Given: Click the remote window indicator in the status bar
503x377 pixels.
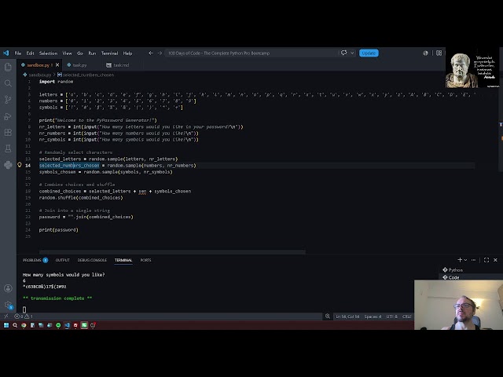Looking at the screenshot, I should tap(6, 317).
